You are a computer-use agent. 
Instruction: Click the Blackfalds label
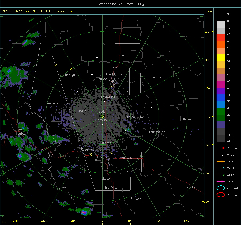114,74
